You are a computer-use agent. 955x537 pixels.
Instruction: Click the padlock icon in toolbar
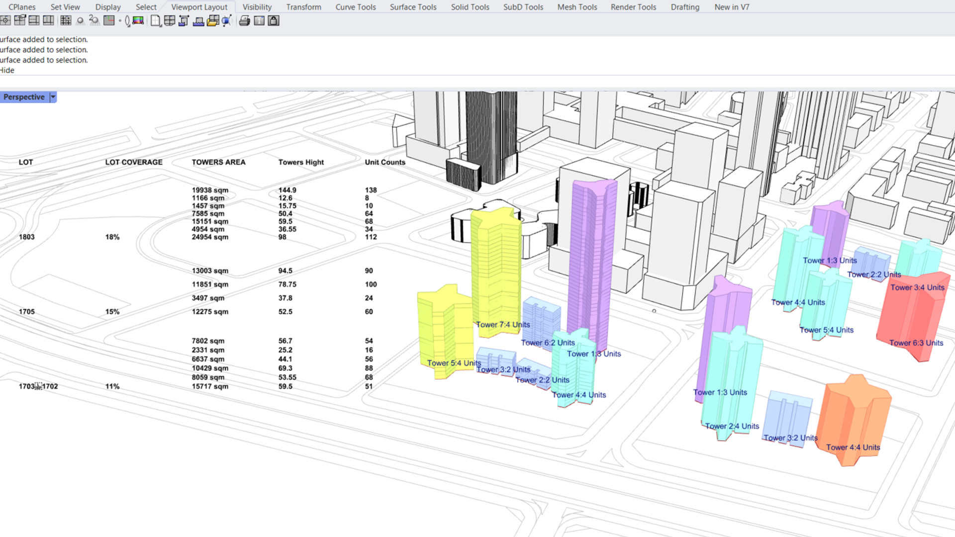click(x=274, y=21)
